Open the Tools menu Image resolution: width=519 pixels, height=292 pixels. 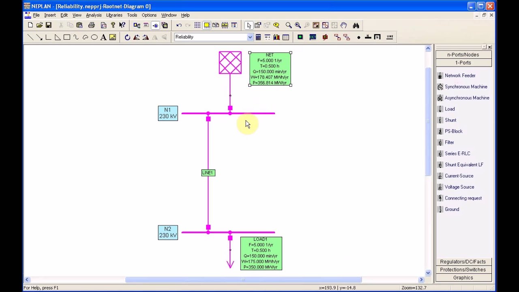[132, 15]
